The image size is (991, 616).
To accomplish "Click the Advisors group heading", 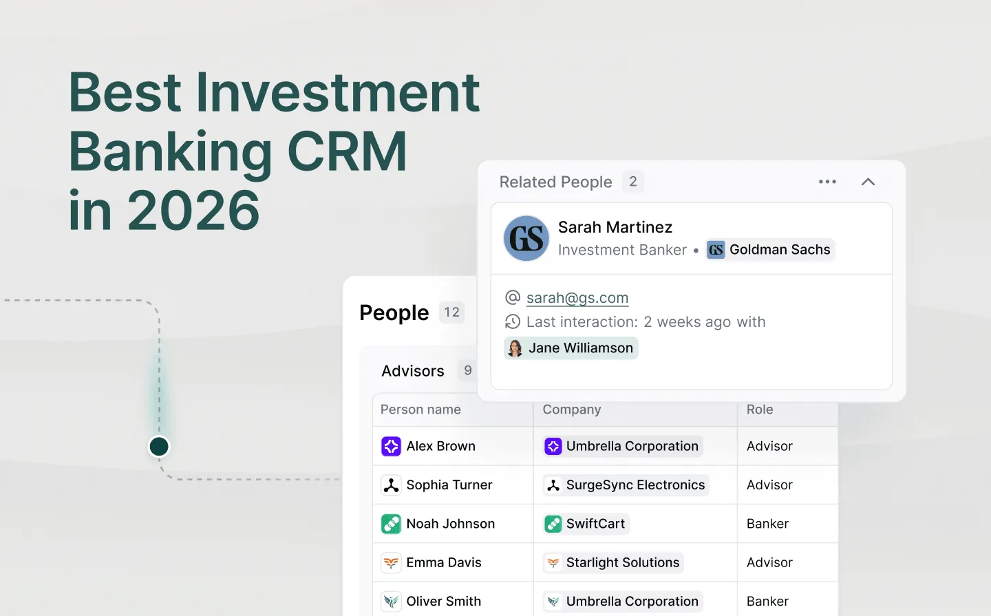I will tap(413, 371).
